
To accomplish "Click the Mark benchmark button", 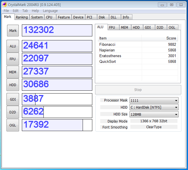I will coord(13,30).
